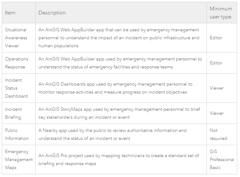Image resolution: width=240 pixels, height=177 pixels.
Task: Click the ArcGIS StoryMaps app description
Action: 119,113
